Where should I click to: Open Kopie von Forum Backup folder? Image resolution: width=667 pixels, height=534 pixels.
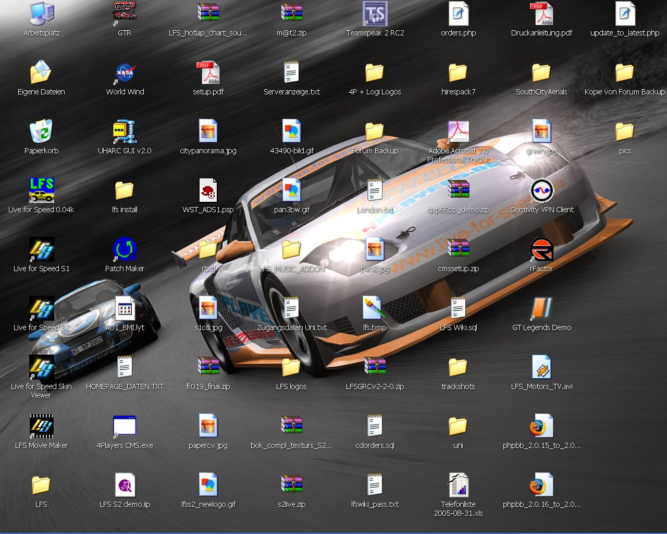pos(625,73)
